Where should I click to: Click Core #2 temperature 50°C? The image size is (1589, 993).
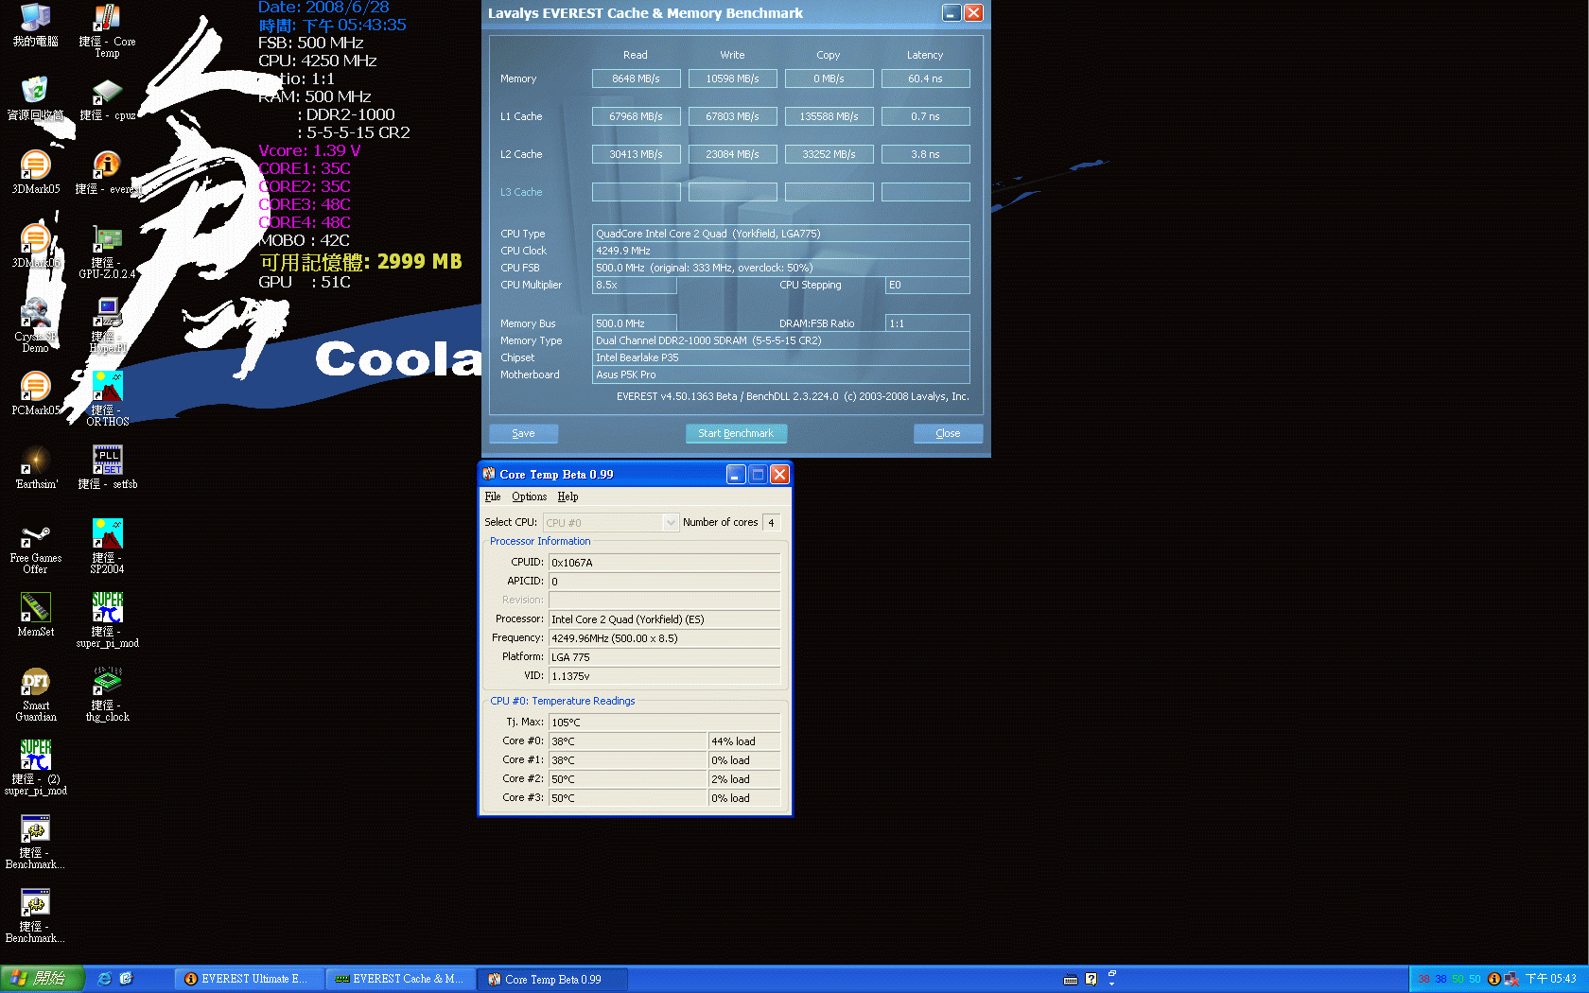point(628,779)
